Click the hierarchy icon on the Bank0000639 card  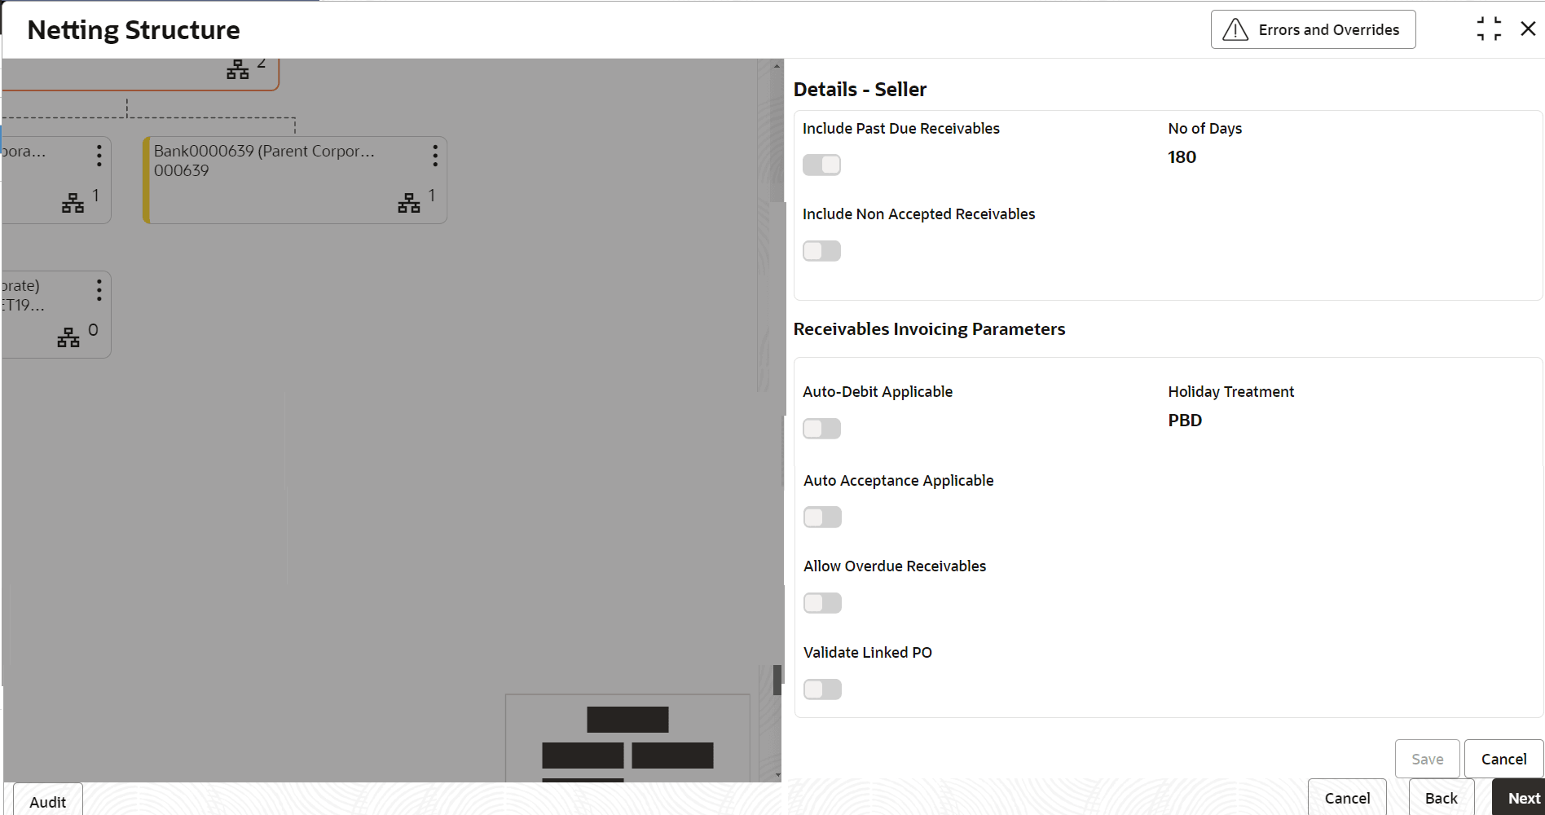tap(409, 203)
